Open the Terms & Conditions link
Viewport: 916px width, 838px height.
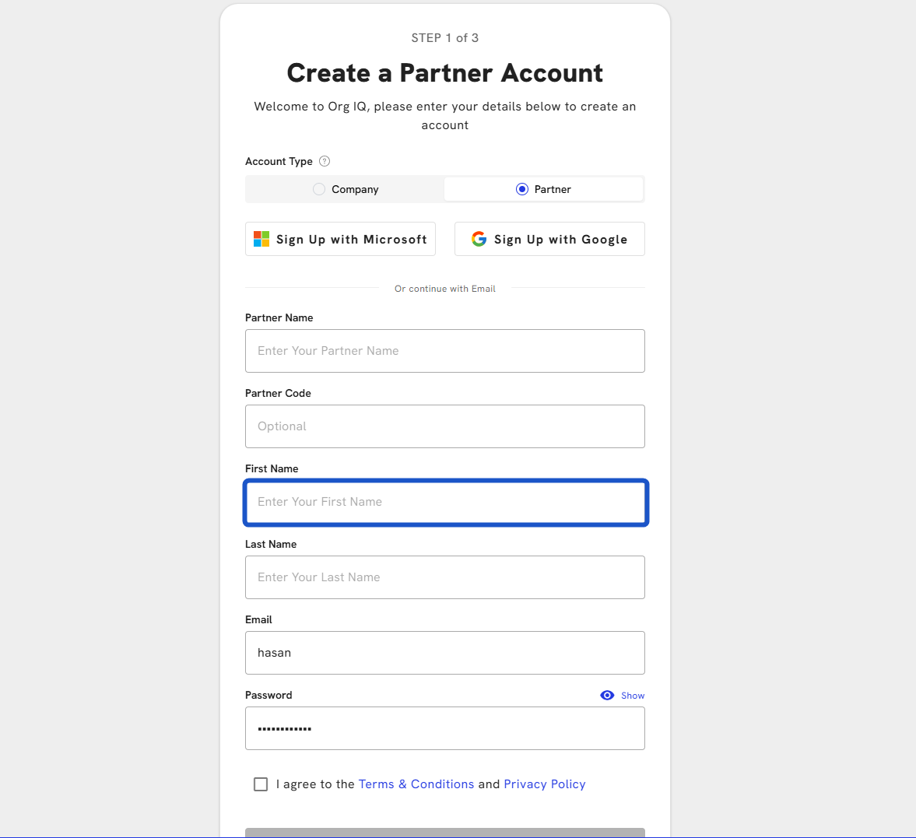[x=416, y=784]
